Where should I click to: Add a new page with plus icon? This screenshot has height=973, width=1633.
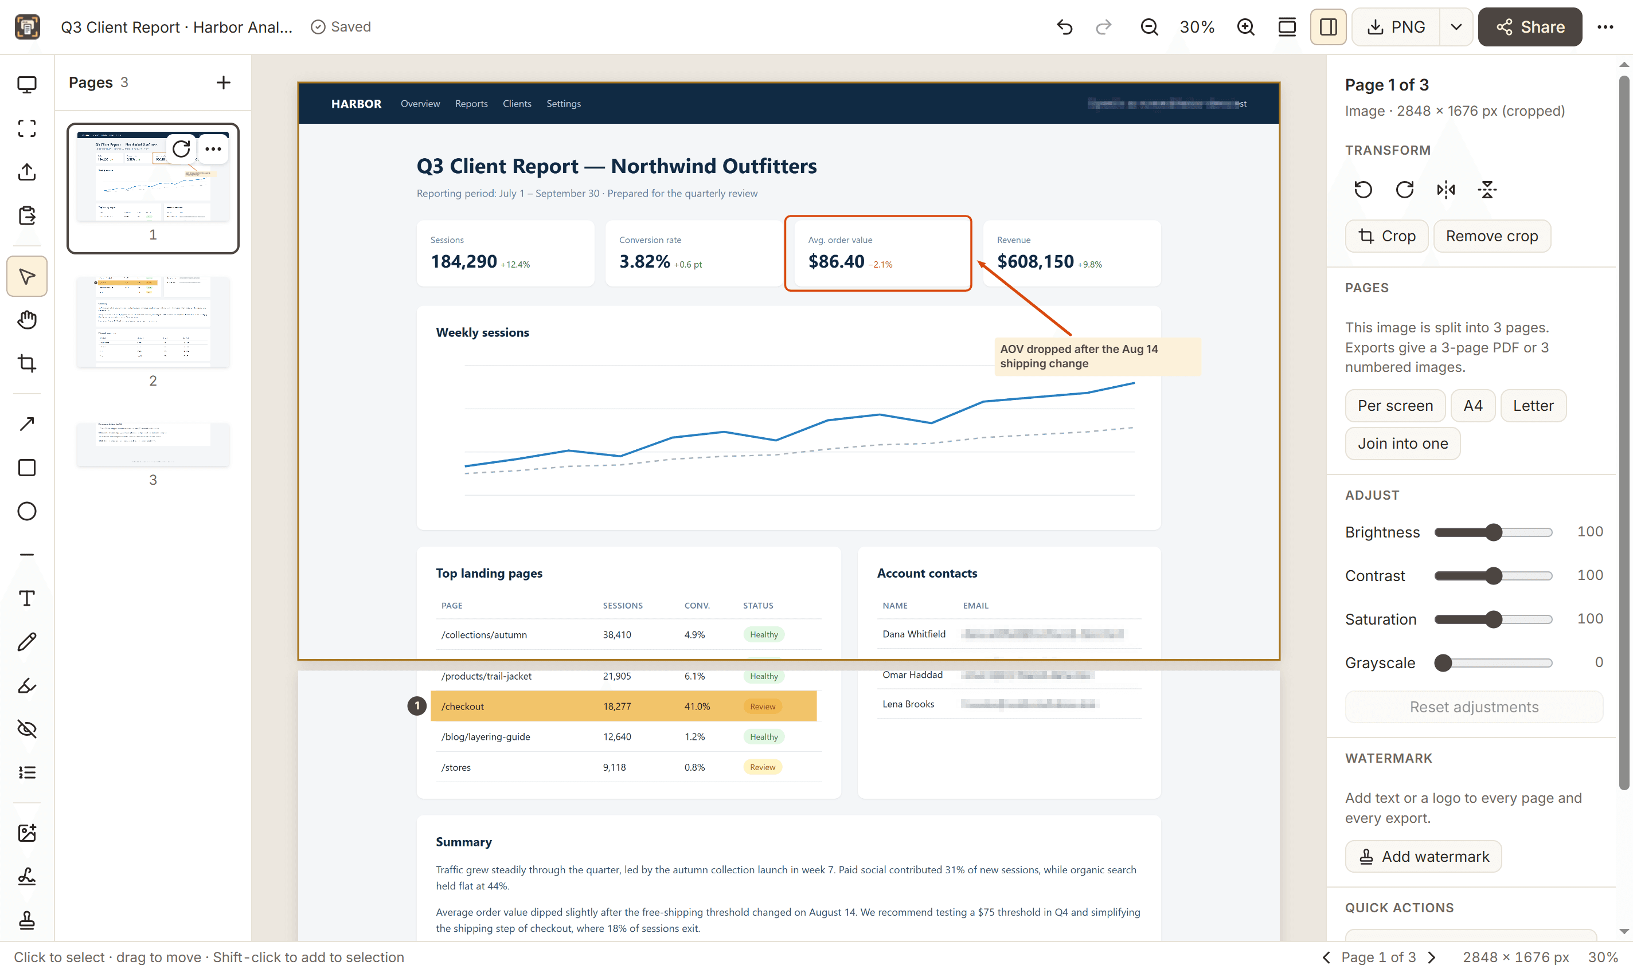(x=223, y=83)
